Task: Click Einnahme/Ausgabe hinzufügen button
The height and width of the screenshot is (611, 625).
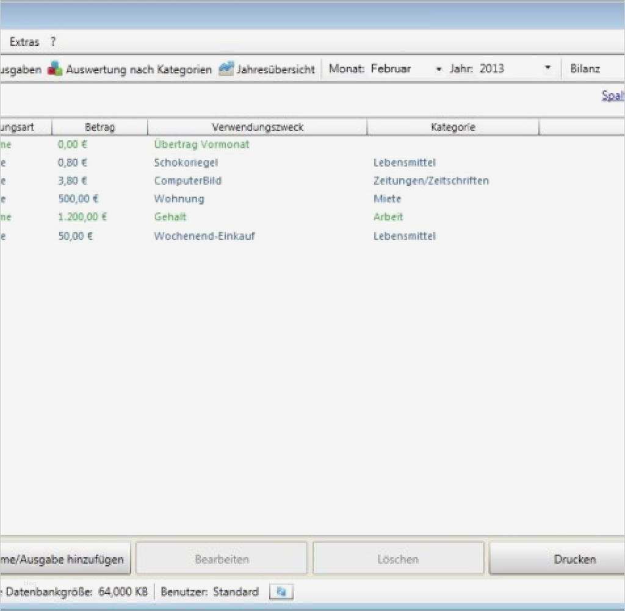Action: coord(65,559)
